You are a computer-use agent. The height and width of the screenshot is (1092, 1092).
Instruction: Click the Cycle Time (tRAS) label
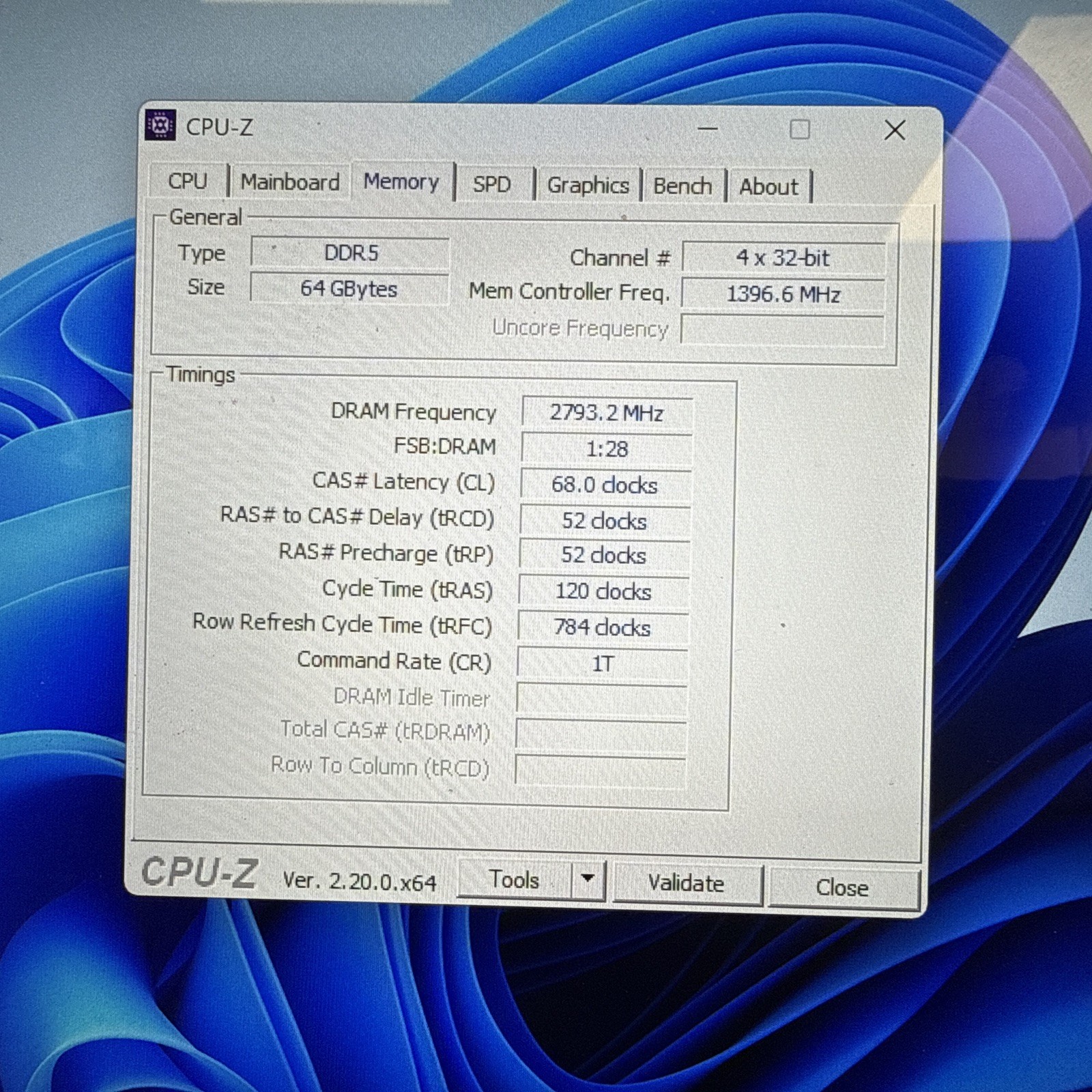407,589
